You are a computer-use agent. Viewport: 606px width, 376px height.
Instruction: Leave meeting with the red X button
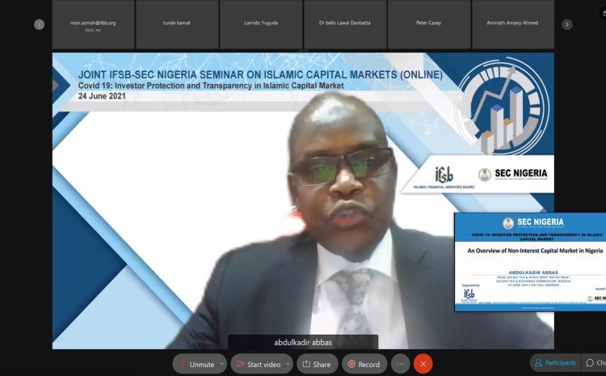[423, 364]
